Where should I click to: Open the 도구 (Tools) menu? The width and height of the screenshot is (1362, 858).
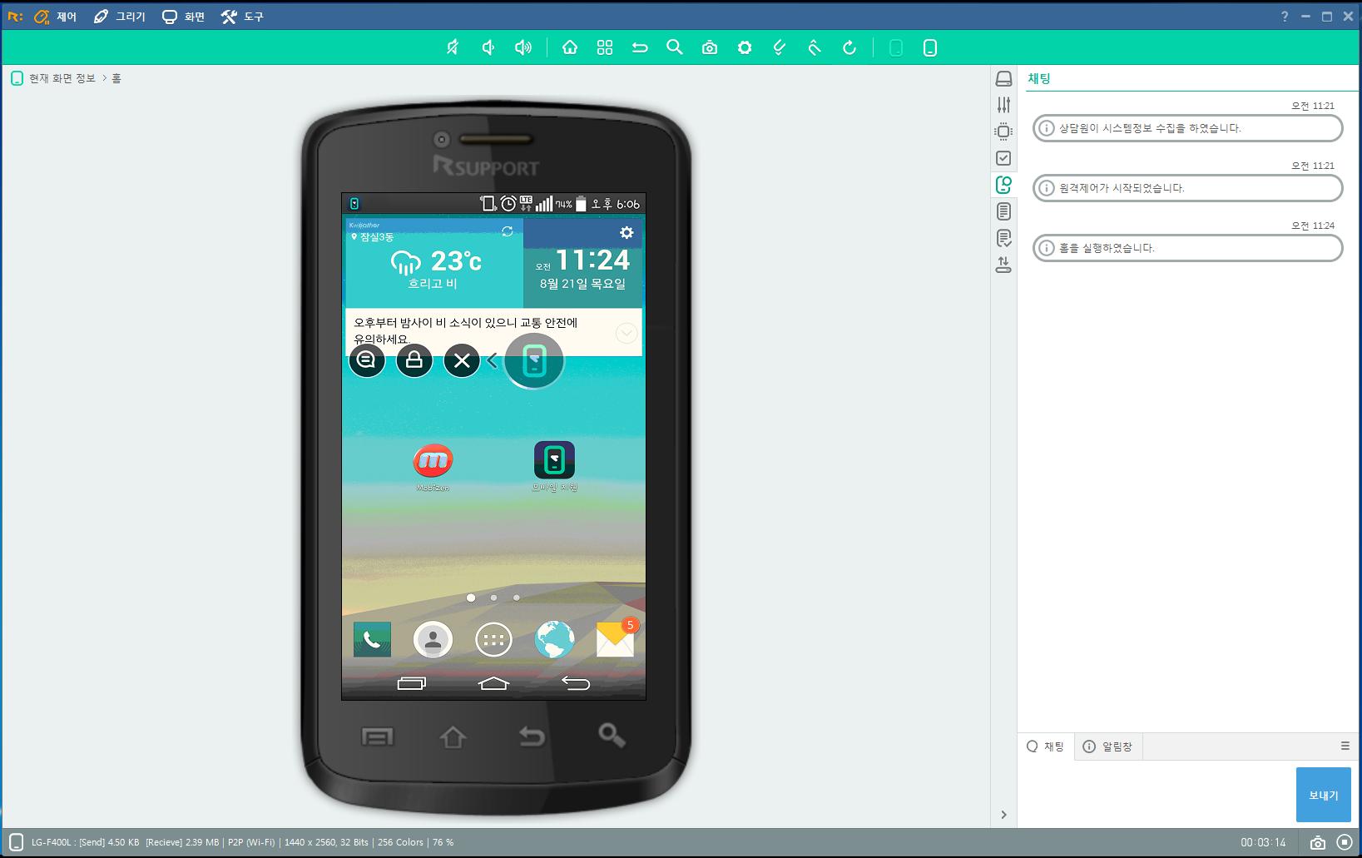242,17
